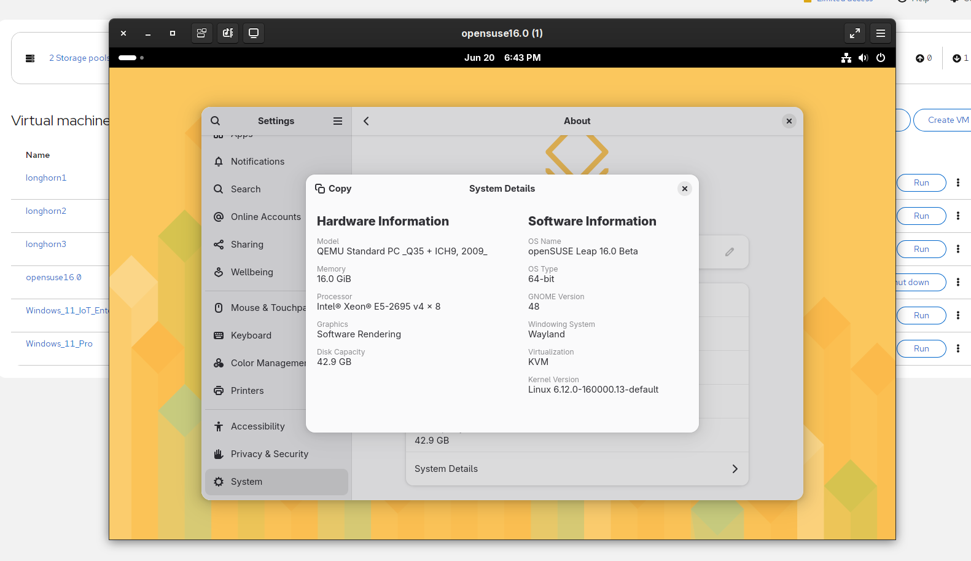The height and width of the screenshot is (561, 971).
Task: Click the Mouse & Touchpad icon
Action: tap(219, 308)
